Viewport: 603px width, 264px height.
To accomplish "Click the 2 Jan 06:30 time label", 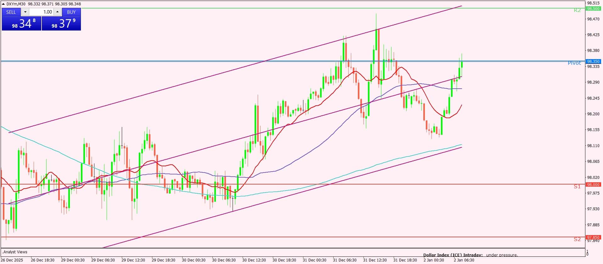I will [x=464, y=260].
